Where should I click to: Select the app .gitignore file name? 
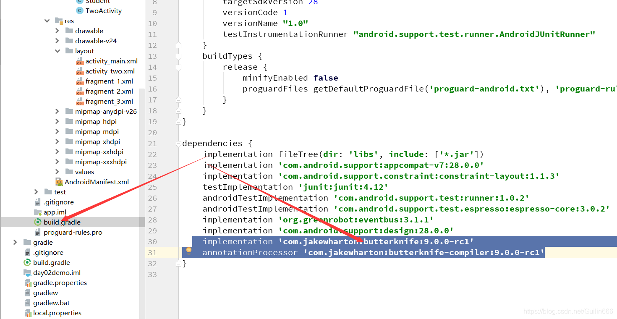click(x=59, y=202)
